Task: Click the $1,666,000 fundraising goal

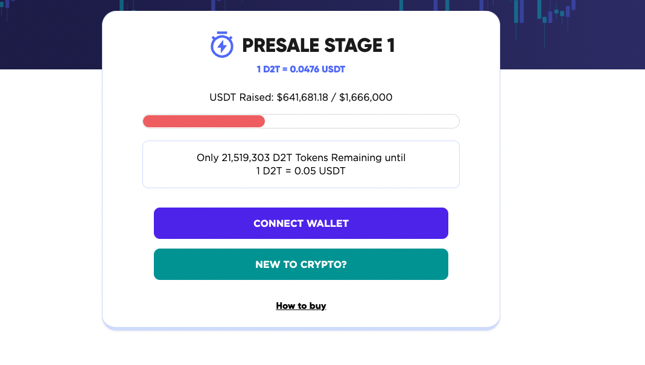Action: tap(366, 97)
